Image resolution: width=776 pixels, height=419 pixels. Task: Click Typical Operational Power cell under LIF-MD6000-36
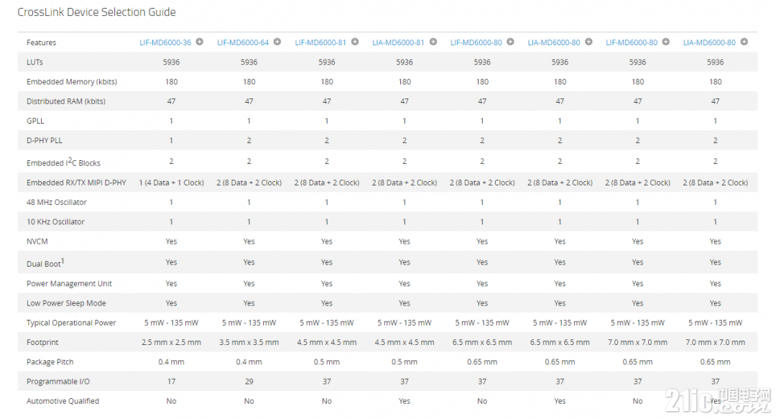[x=171, y=323]
